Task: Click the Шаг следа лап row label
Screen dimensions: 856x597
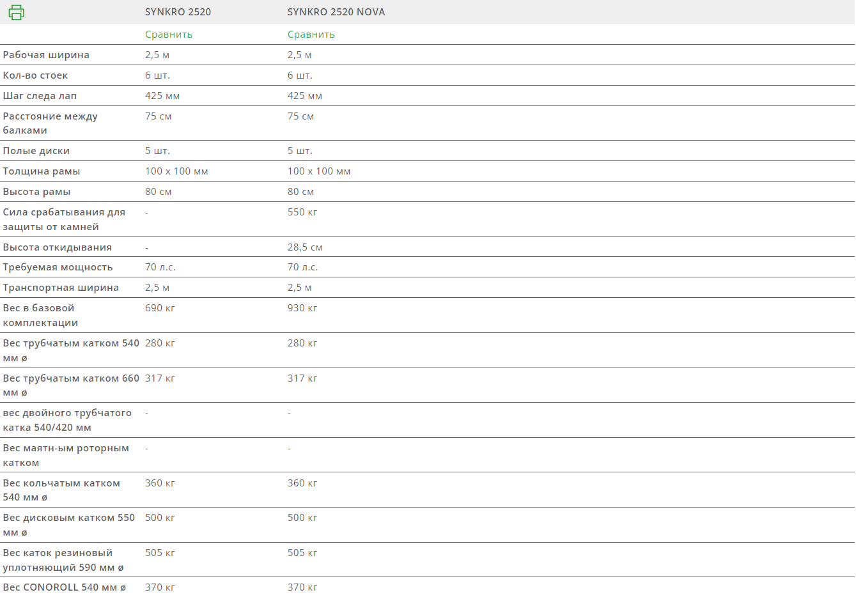Action: coord(40,96)
